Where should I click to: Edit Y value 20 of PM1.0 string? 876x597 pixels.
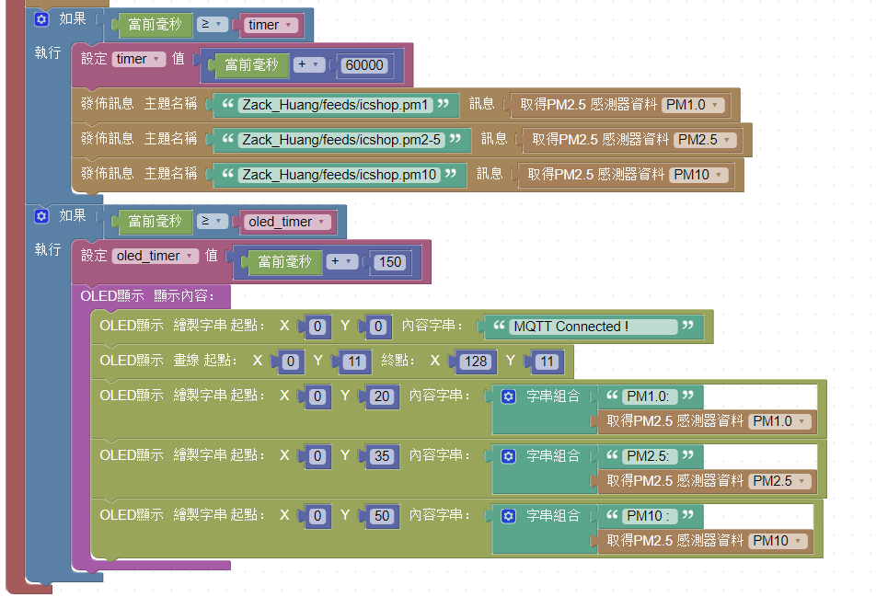(382, 396)
